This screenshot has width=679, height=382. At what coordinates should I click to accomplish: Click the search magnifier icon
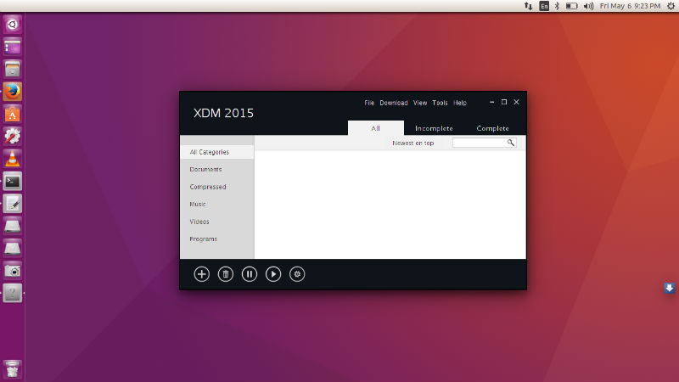[x=511, y=143]
